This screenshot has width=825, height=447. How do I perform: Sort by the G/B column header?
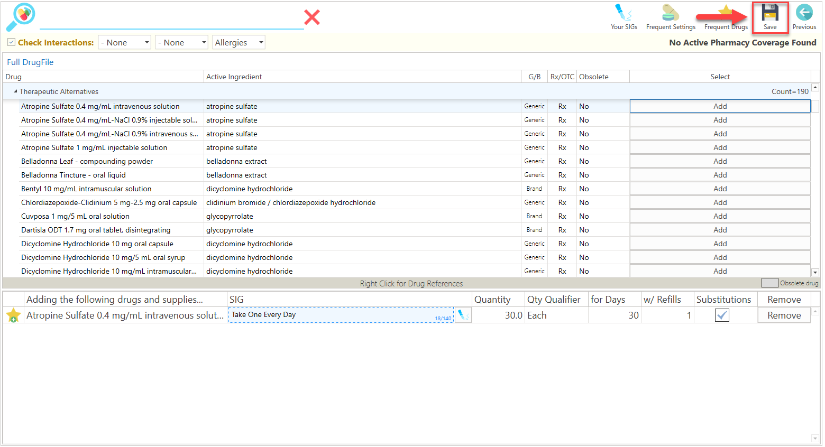coord(534,77)
